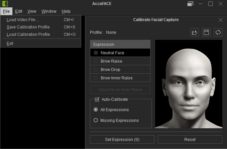The height and width of the screenshot is (149, 227).
Task: Open the Help menu
Action: [66, 11]
